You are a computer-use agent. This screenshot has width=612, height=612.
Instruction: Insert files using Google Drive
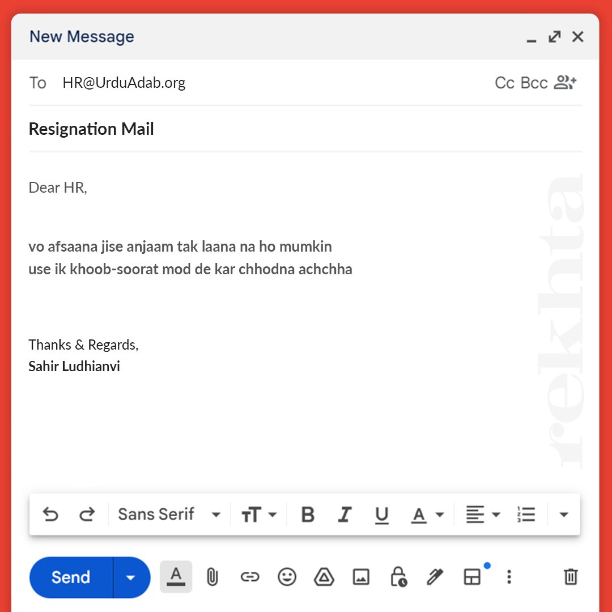click(x=324, y=577)
